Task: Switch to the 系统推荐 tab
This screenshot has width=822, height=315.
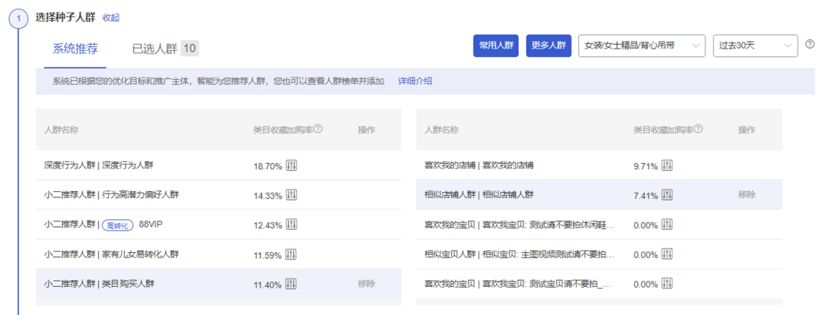Action: (x=75, y=49)
